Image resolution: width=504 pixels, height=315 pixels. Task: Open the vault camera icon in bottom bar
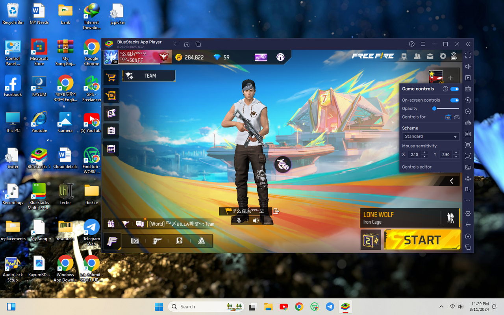pyautogui.click(x=135, y=241)
